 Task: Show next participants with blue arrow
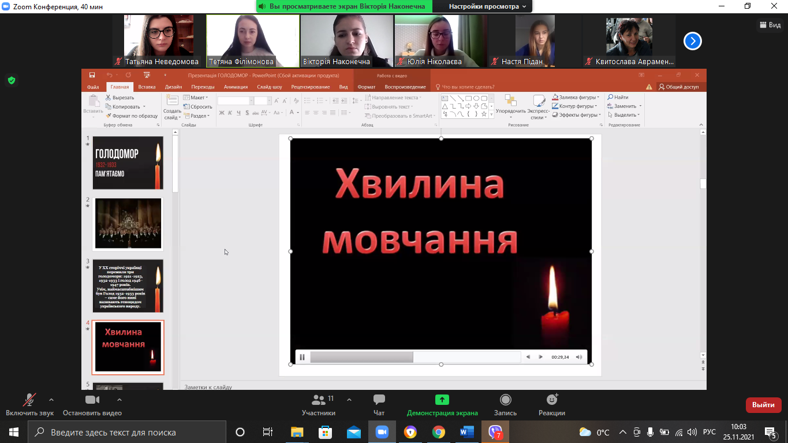coord(692,41)
